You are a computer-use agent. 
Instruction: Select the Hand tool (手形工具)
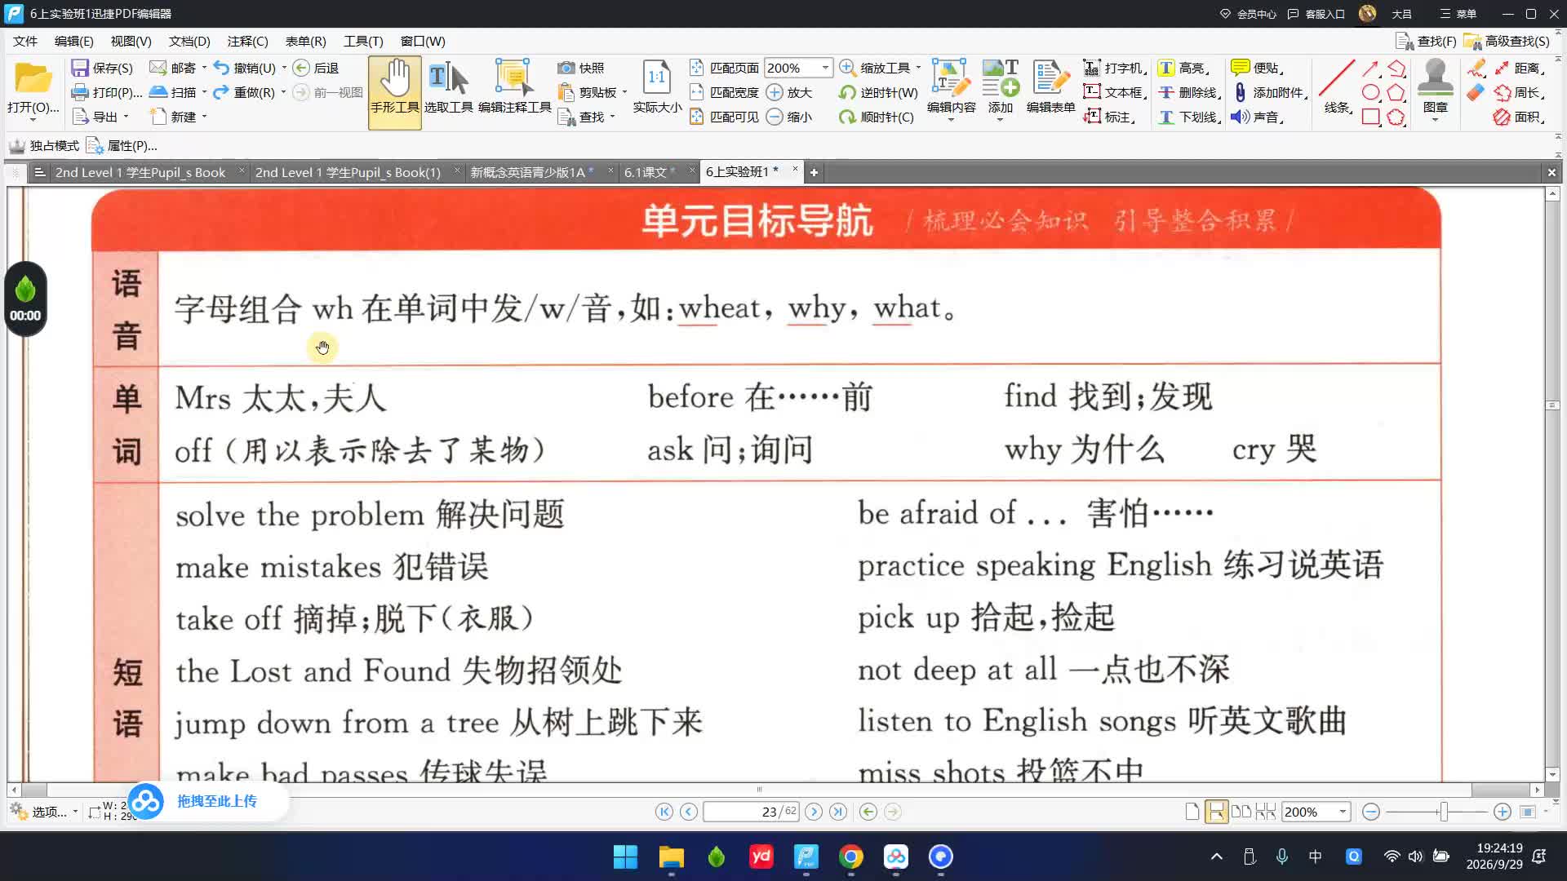pos(395,91)
